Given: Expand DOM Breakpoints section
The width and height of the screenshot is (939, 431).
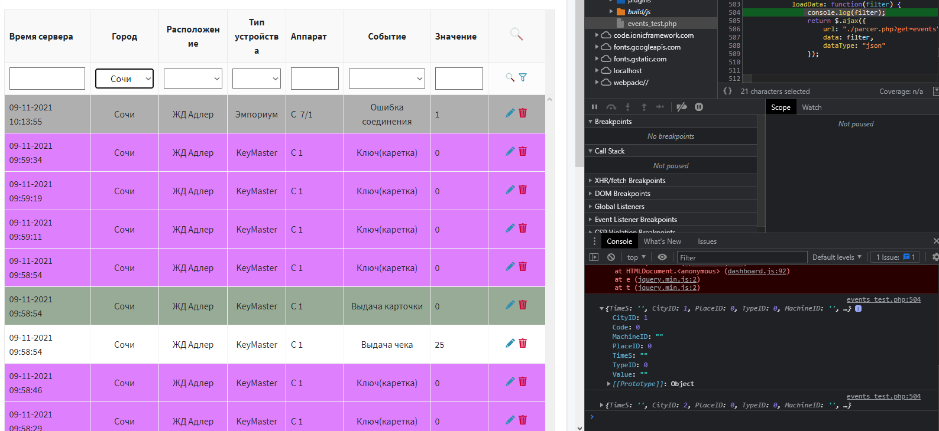Looking at the screenshot, I should click(671, 193).
